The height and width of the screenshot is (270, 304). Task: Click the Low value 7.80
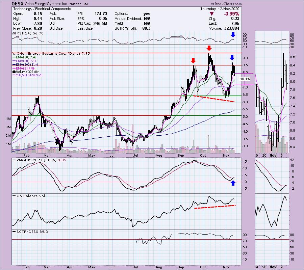click(x=38, y=23)
